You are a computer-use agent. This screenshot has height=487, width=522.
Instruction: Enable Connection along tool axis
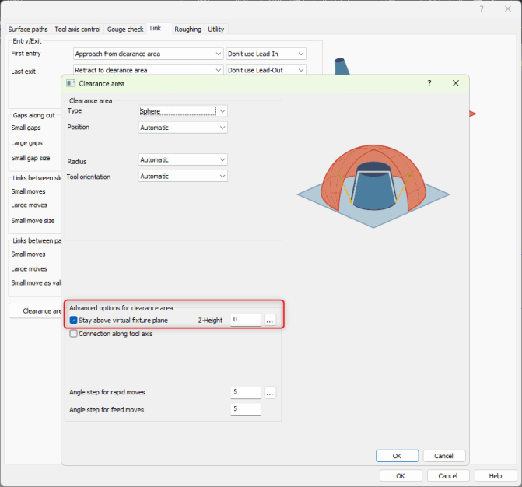coord(74,334)
